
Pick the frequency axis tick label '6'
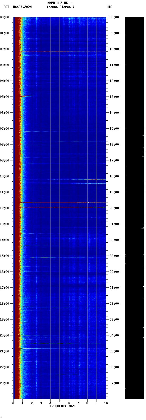point(69,403)
